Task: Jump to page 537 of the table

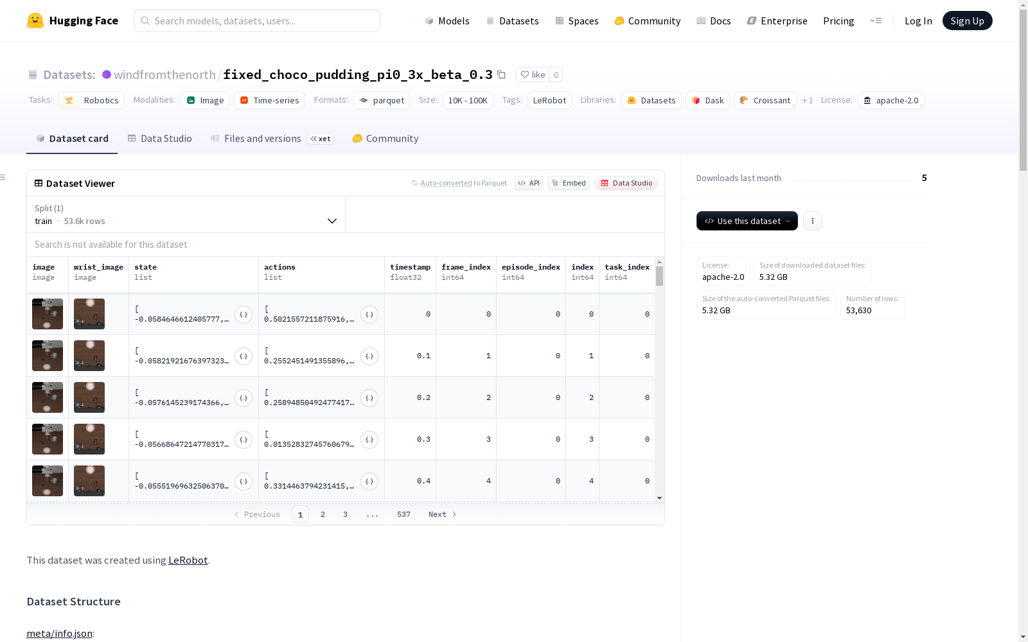Action: (403, 514)
